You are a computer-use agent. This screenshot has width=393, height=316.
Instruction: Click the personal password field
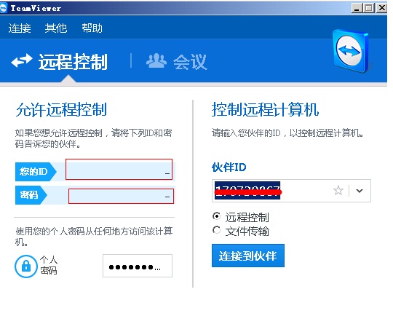(138, 266)
